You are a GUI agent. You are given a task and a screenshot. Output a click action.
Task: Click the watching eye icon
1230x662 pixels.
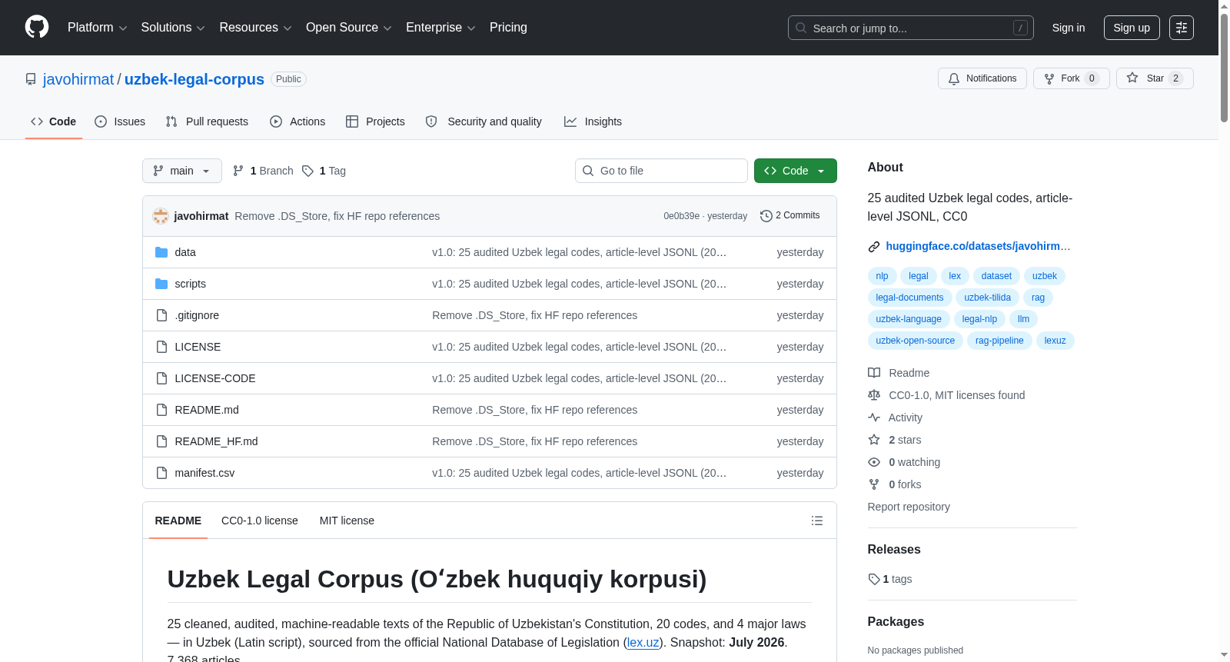(x=874, y=462)
